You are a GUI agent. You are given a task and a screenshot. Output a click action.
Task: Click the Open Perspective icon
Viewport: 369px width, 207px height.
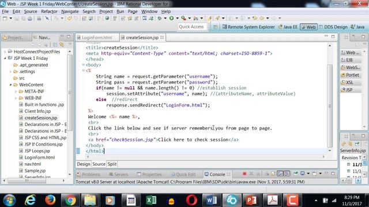point(215,27)
